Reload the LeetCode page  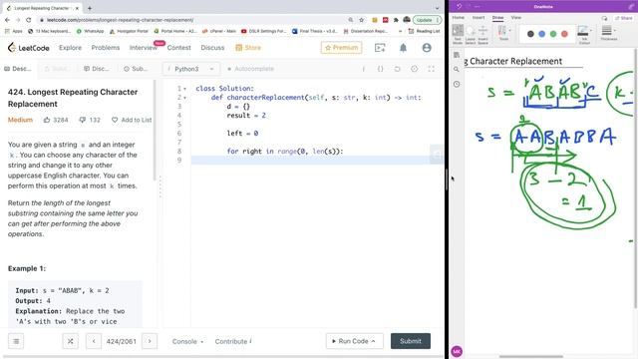(x=29, y=20)
